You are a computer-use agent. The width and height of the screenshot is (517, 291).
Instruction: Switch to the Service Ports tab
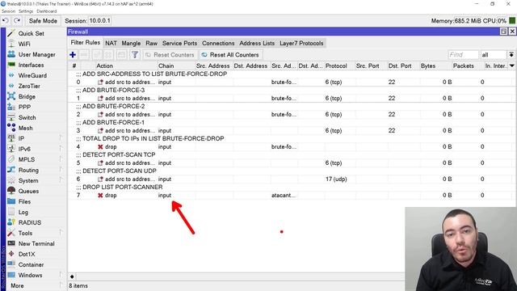tap(179, 43)
